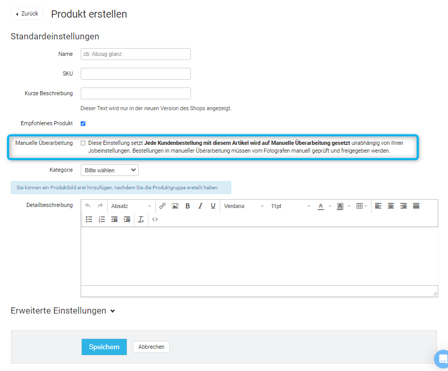Cancel with the Abbrechen button

click(x=152, y=347)
